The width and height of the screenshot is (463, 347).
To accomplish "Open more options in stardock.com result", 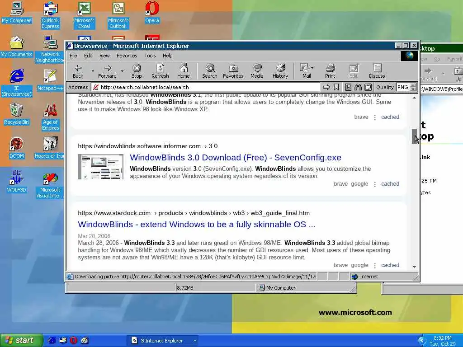I will 375,266.
